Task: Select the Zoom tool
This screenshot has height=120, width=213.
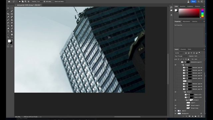Action: tap(8, 37)
